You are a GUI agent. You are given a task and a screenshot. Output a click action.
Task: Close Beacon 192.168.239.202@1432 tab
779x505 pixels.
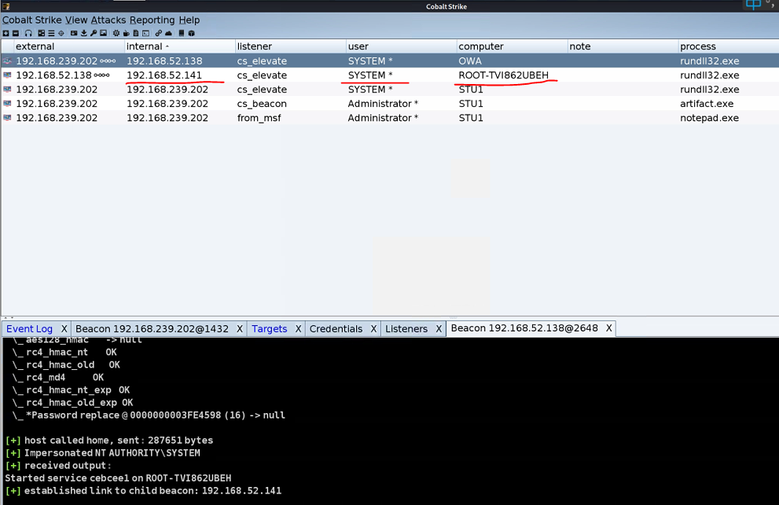pos(240,329)
